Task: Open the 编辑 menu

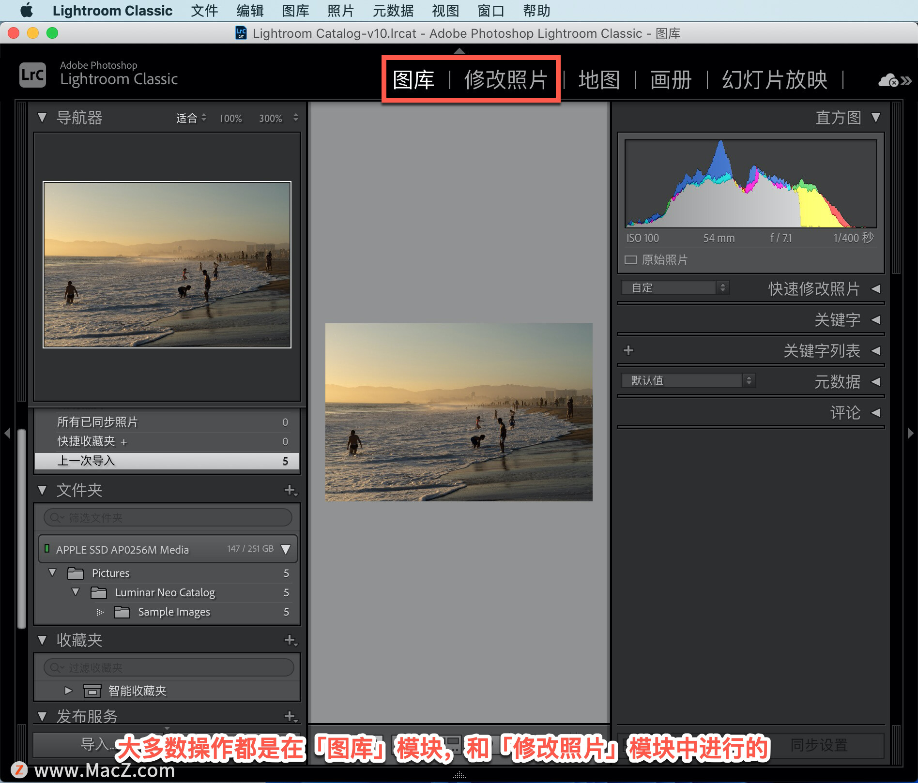Action: (x=250, y=11)
